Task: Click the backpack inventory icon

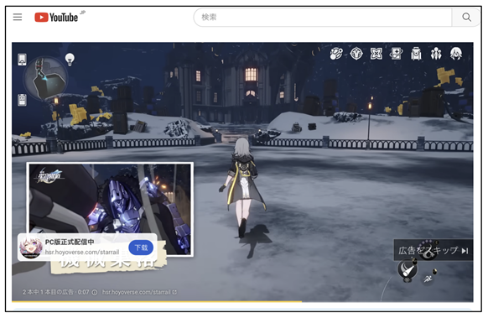Action: pos(416,54)
